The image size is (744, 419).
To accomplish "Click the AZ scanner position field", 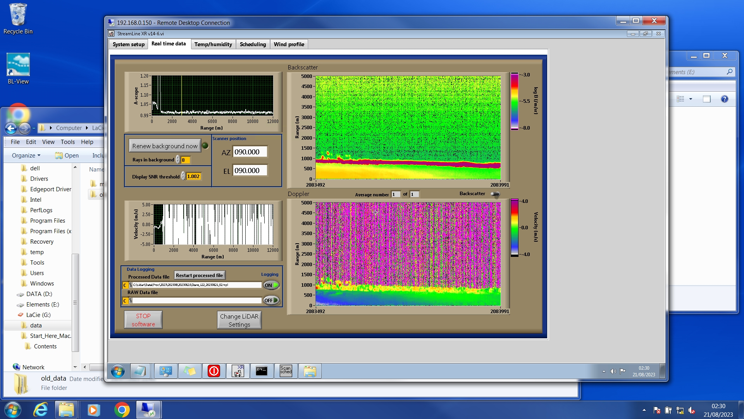I will coord(250,152).
